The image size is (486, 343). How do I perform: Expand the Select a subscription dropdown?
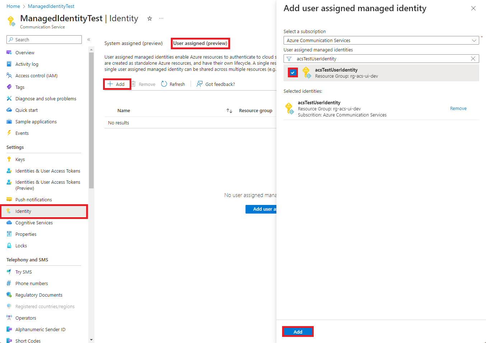381,40
